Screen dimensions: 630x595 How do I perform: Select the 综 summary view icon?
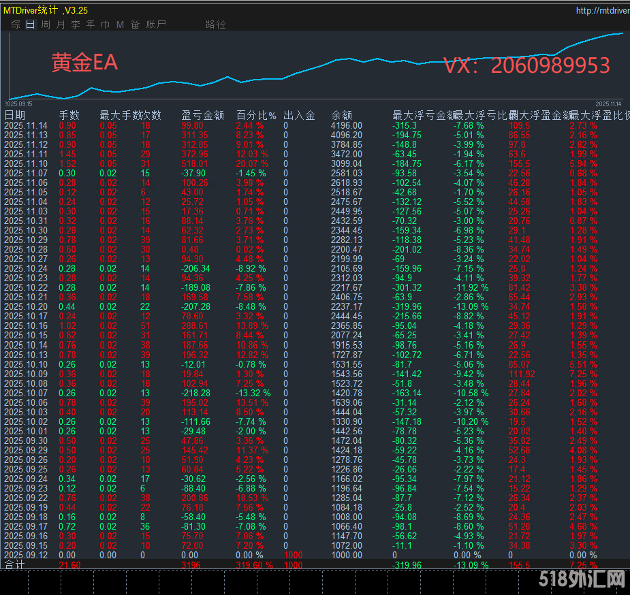(x=15, y=24)
